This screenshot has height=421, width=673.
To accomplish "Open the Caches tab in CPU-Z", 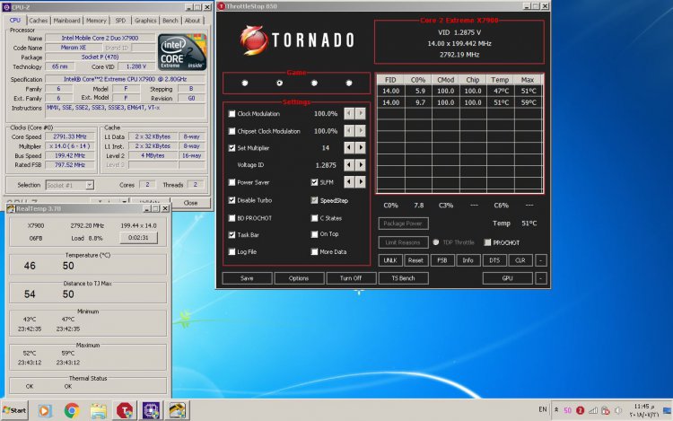I will pos(39,20).
